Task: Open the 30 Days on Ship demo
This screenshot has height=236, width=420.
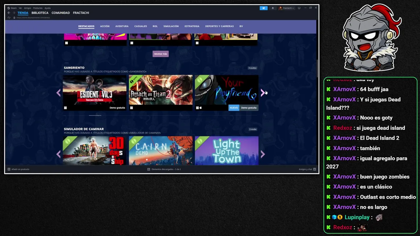Action: pos(94,151)
